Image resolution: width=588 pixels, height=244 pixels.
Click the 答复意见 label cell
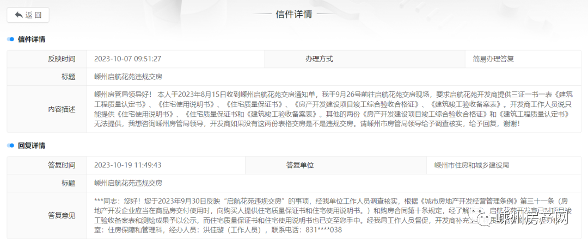point(62,215)
